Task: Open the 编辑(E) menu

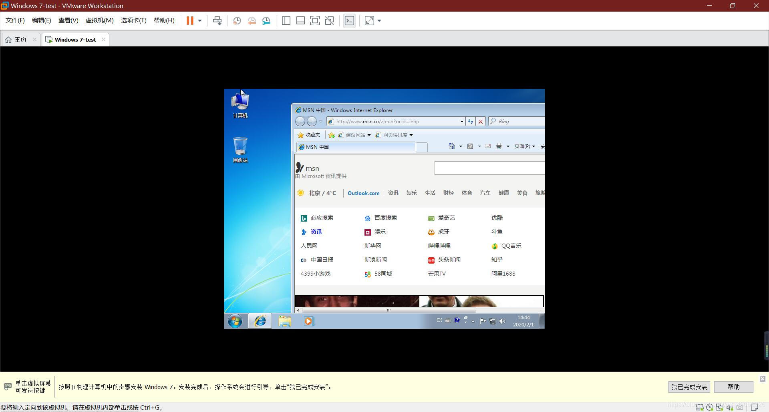Action: [x=42, y=20]
